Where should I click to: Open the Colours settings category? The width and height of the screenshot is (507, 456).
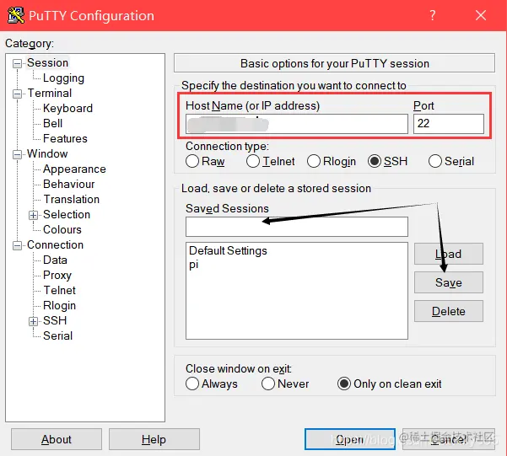pos(62,229)
